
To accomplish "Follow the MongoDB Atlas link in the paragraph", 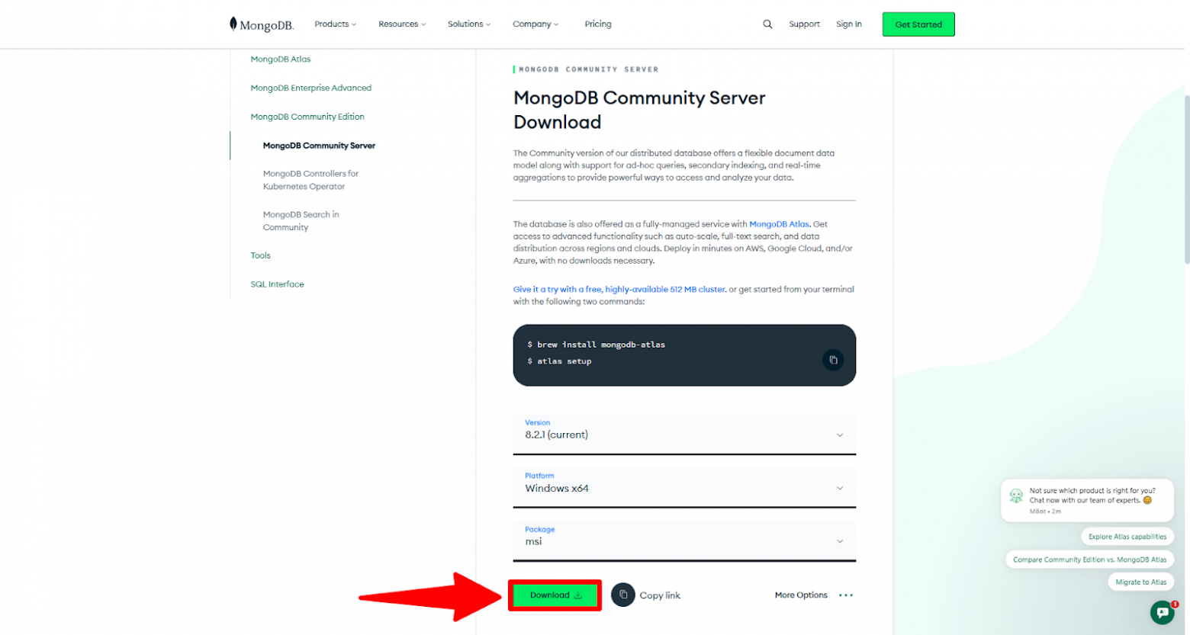I will pos(780,223).
